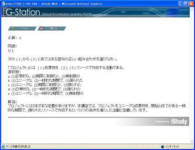
Task: Maximize the Internet Explorer window
Action: (186, 4)
